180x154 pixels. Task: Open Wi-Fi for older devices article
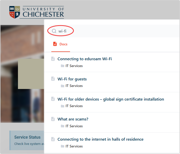coord(111,99)
